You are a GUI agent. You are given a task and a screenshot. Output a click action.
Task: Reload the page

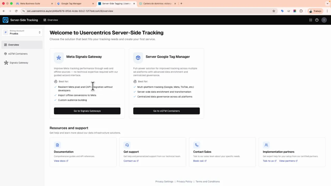pos(16,11)
